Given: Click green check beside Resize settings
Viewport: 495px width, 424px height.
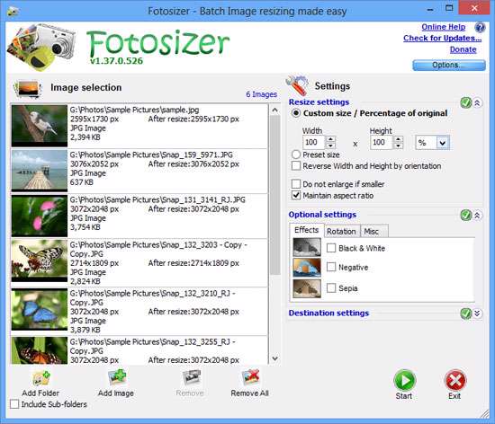Looking at the screenshot, I should [x=466, y=102].
